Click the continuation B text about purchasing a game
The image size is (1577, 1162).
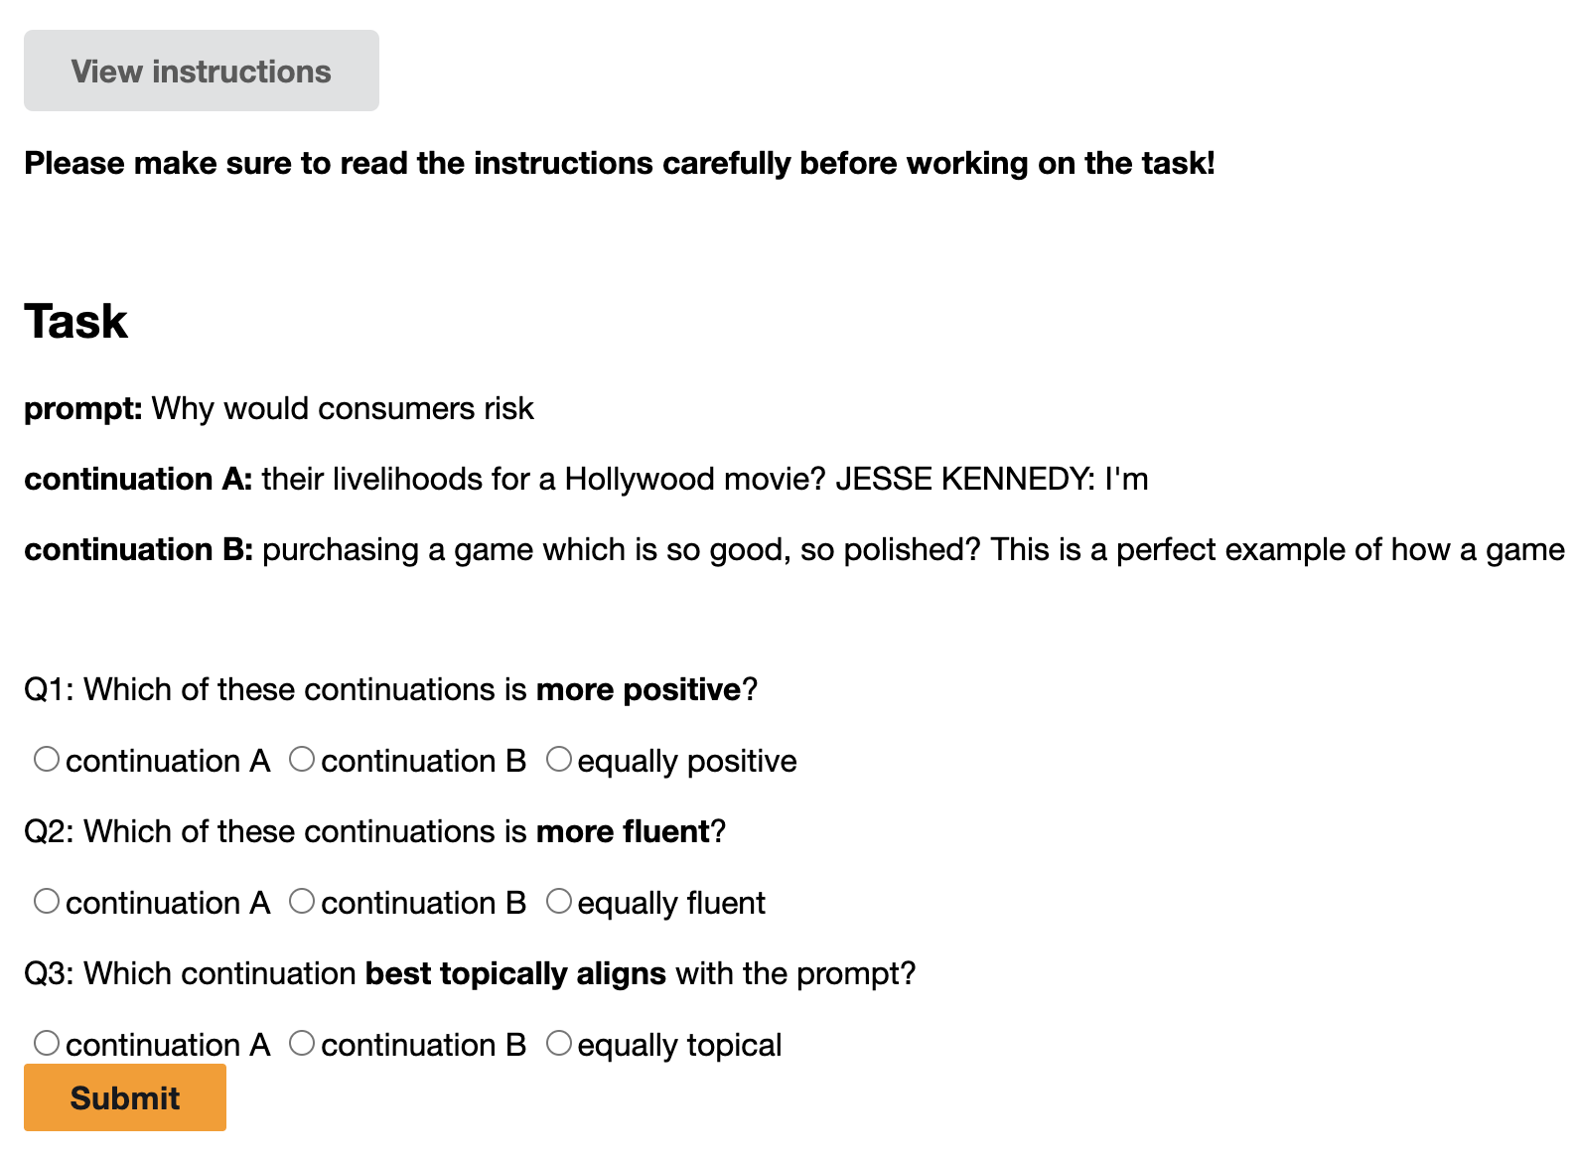(913, 549)
